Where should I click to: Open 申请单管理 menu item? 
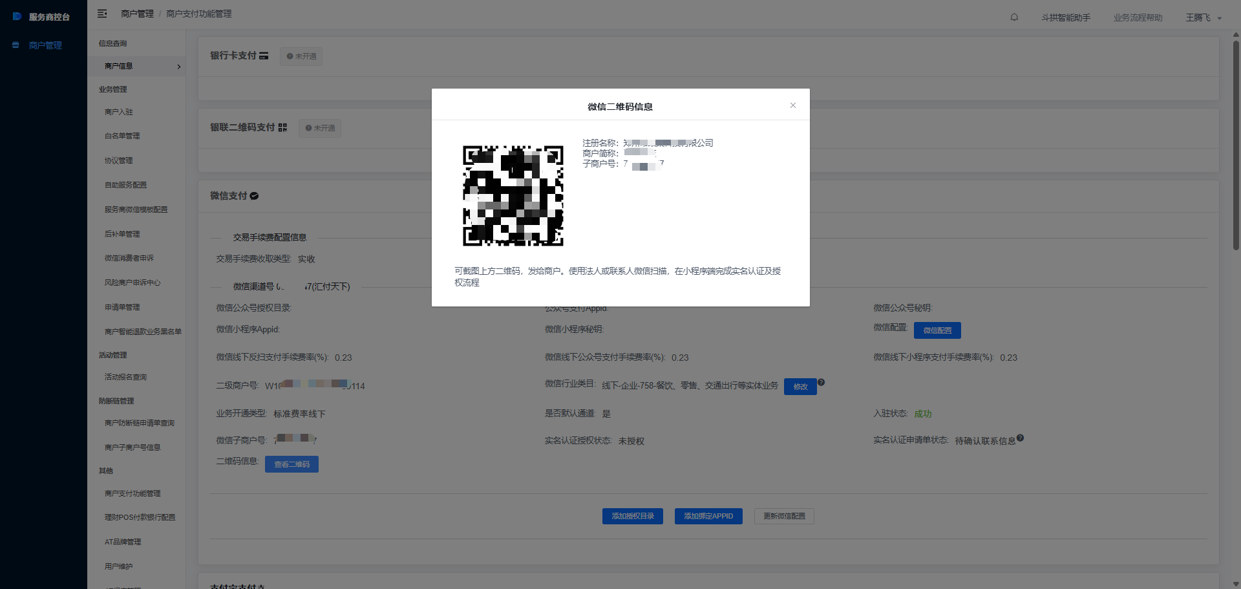point(122,307)
